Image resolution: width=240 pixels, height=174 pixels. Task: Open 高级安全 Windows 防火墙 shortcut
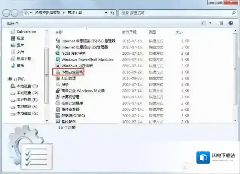83,91
